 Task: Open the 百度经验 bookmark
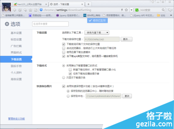(x=40, y=15)
